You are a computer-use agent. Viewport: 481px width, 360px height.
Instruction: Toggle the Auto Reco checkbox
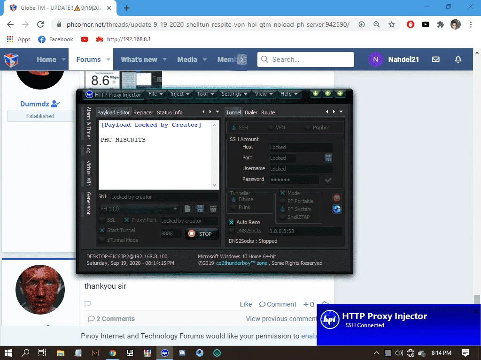tap(231, 222)
